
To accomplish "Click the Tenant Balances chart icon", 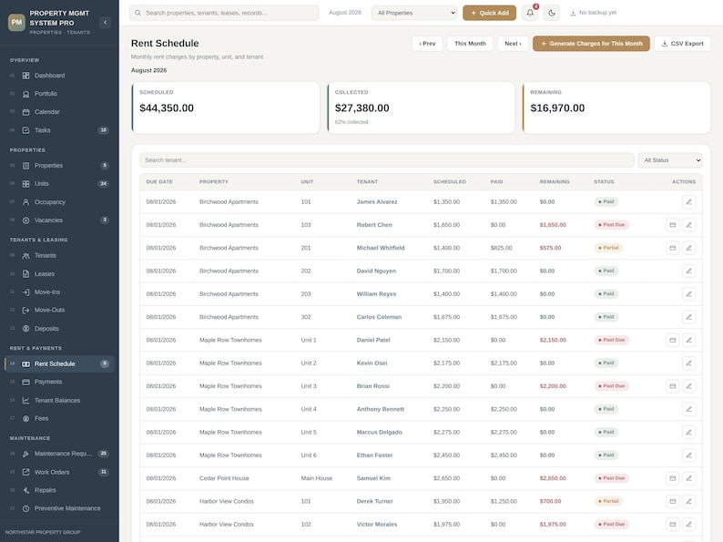I will click(x=25, y=401).
